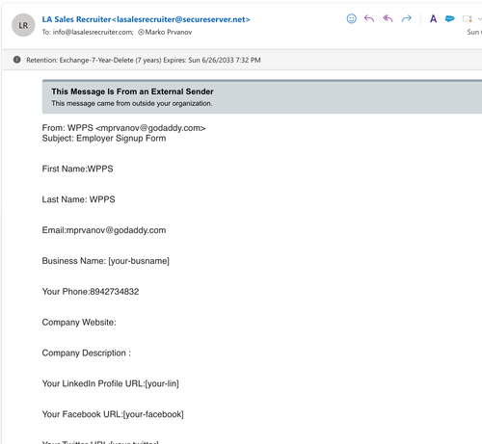The width and height of the screenshot is (482, 444).
Task: Select recipient info@lasalesrecruiter.com
Action: click(93, 32)
